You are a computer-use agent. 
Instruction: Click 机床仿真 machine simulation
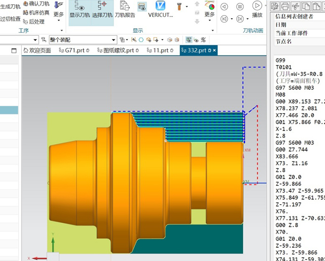coord(36,13)
